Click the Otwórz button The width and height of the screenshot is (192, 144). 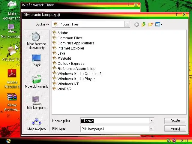click(175, 121)
